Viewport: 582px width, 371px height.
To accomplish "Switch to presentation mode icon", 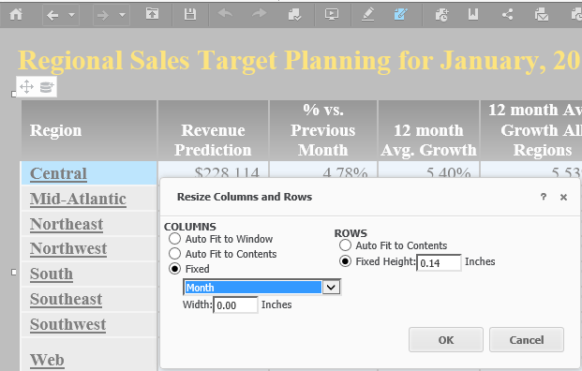I will [332, 14].
